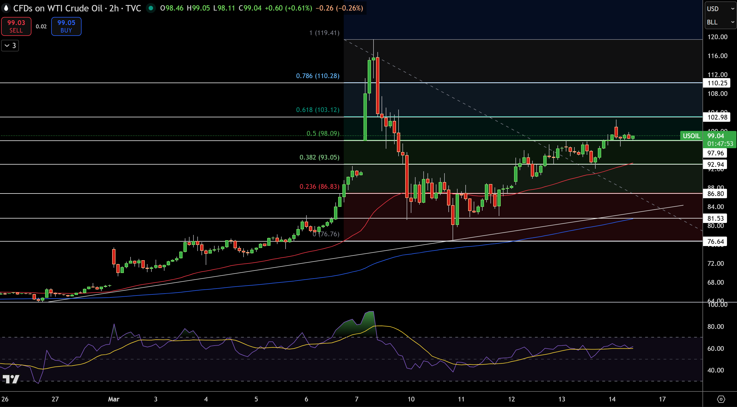
Task: Click date 13 on the time axis
Action: [x=562, y=399]
